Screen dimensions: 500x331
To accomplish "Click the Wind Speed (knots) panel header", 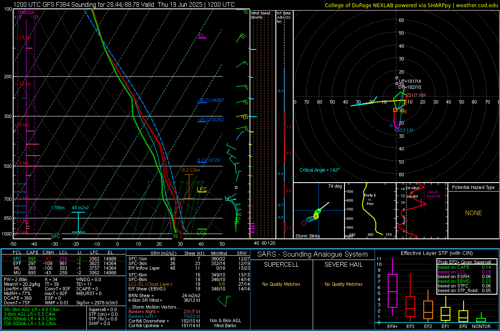I will tap(261, 15).
